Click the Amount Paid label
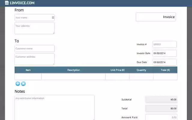The height and width of the screenshot is (120, 192). [x=129, y=117]
